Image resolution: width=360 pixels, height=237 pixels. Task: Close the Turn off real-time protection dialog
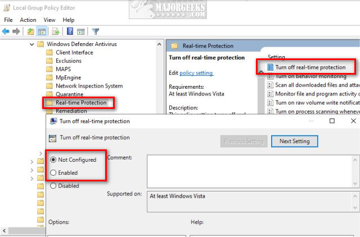(353, 121)
